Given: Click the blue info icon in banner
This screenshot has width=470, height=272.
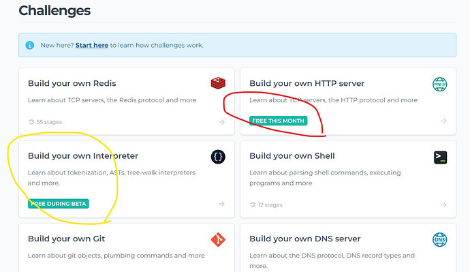Looking at the screenshot, I should 30,45.
